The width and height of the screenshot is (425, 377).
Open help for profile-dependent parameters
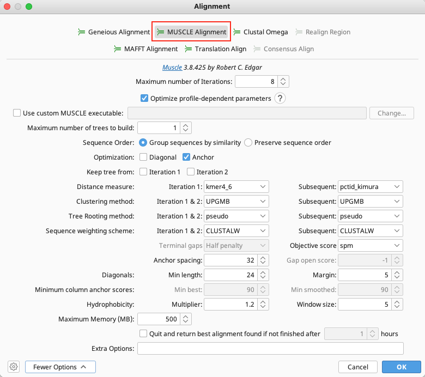280,99
